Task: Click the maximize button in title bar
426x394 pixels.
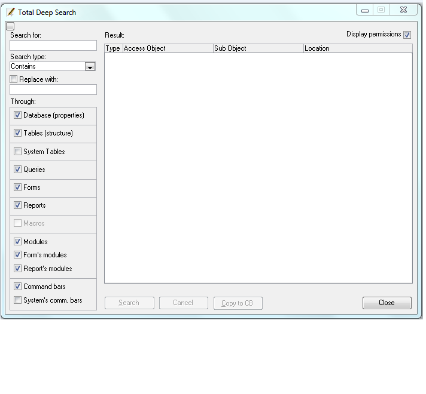Action: (x=381, y=10)
